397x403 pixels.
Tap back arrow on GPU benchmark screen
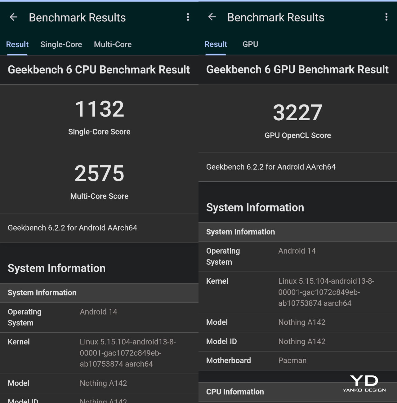[x=212, y=17]
